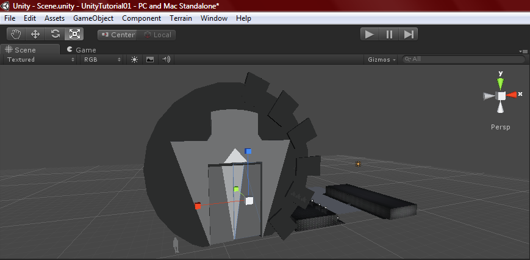
Task: Open the GameObject menu
Action: pos(93,18)
